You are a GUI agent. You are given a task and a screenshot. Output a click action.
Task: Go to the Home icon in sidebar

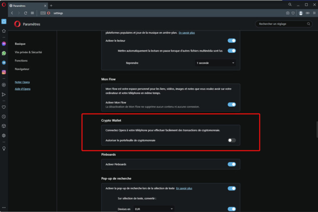[4, 21]
